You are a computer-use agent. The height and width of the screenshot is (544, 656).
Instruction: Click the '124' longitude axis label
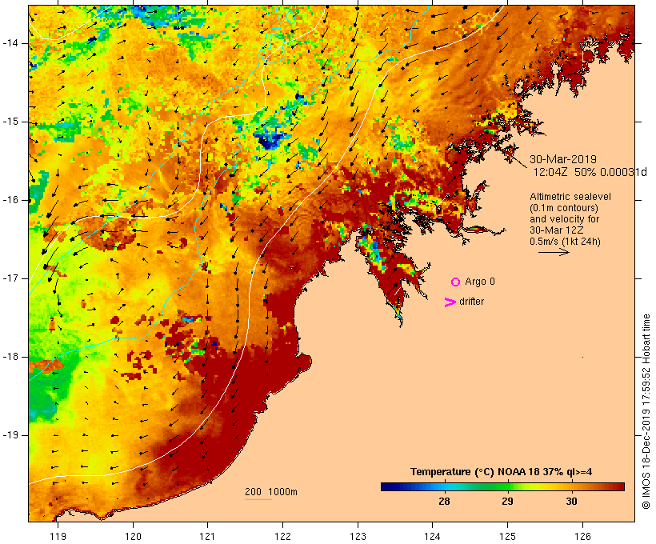(433, 536)
